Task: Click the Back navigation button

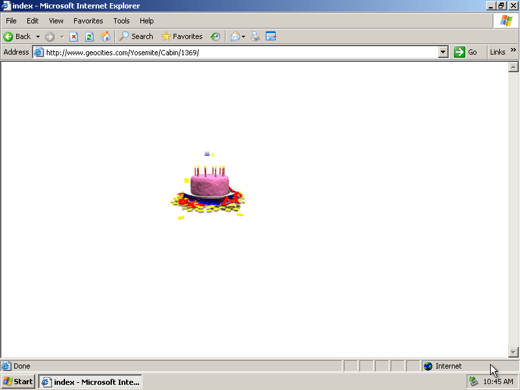Action: click(x=18, y=36)
